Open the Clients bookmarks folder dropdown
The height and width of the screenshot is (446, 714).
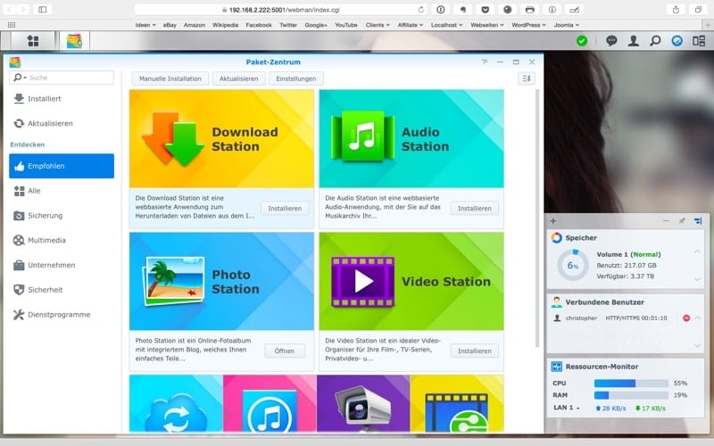378,25
